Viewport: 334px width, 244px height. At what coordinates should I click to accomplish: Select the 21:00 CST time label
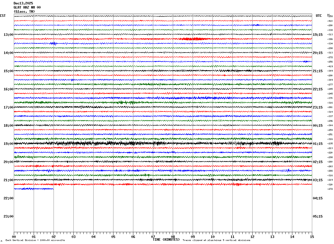pos(8,180)
